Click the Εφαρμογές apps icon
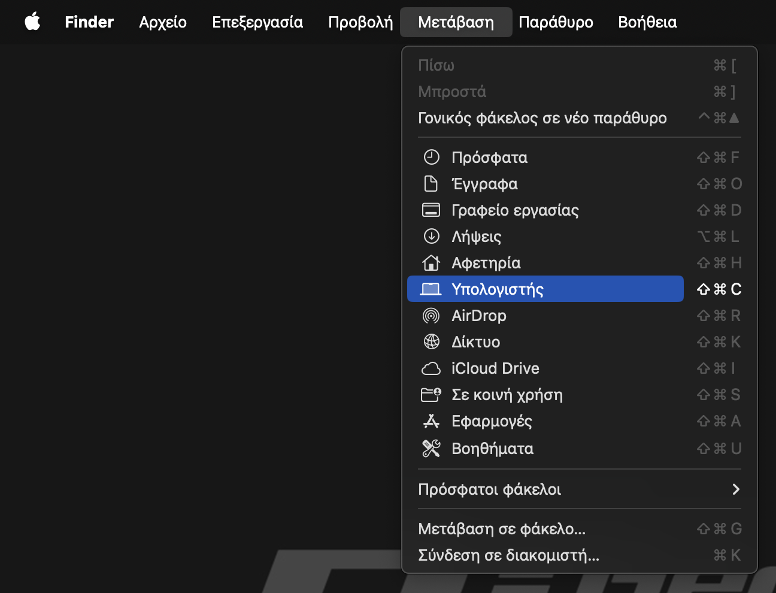Screen dimensions: 776x593 (x=431, y=421)
